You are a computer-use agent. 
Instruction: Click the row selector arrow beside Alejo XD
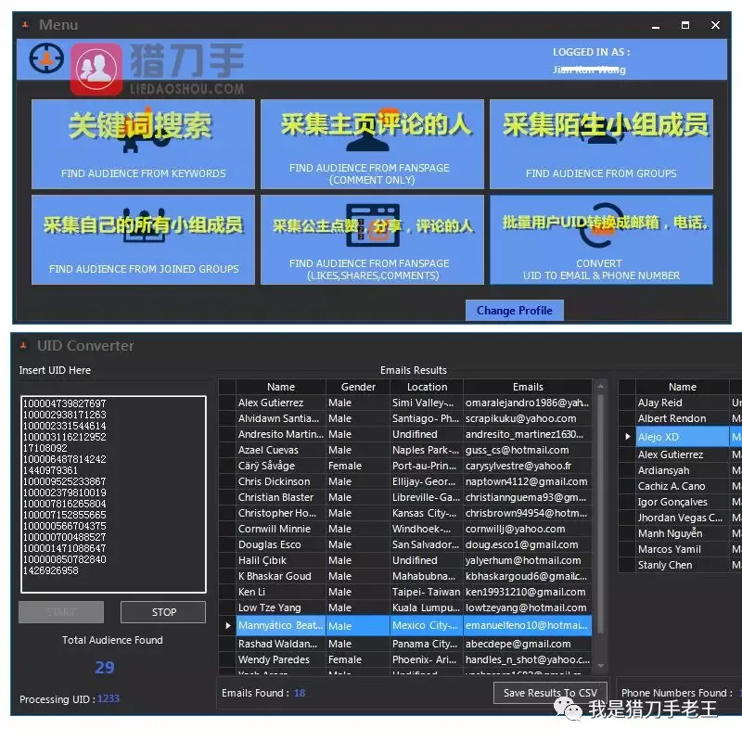(x=628, y=436)
